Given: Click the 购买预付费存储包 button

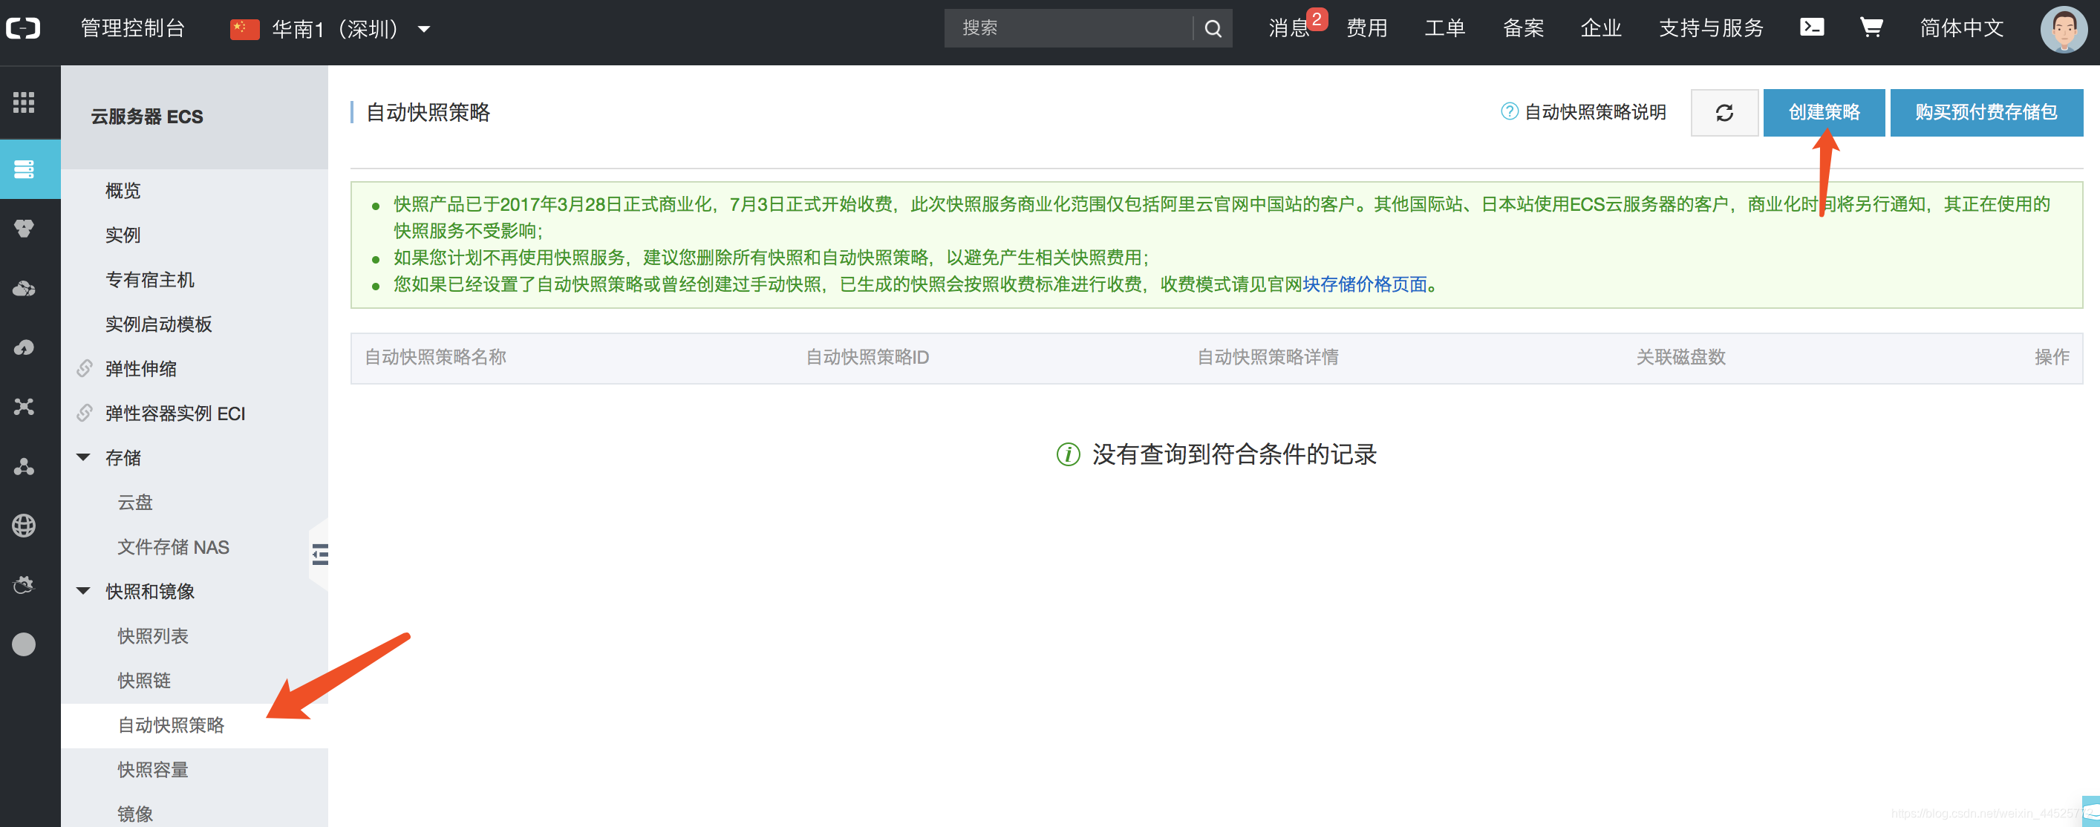Looking at the screenshot, I should coord(1986,112).
